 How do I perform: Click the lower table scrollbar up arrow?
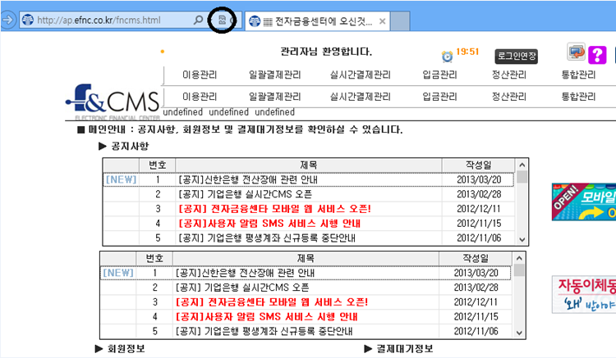click(x=519, y=258)
